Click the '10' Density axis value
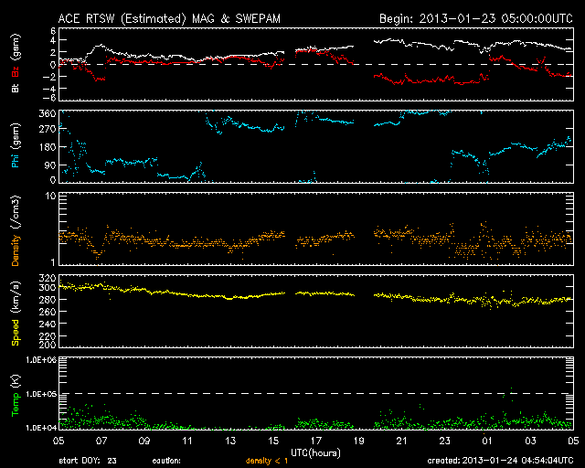Screen dimensions: 585x468 (x=50, y=197)
